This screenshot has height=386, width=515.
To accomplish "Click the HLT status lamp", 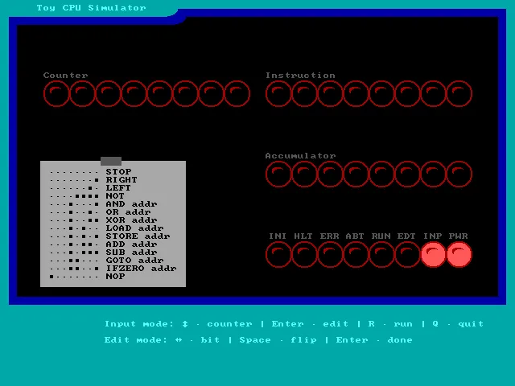I will point(304,255).
